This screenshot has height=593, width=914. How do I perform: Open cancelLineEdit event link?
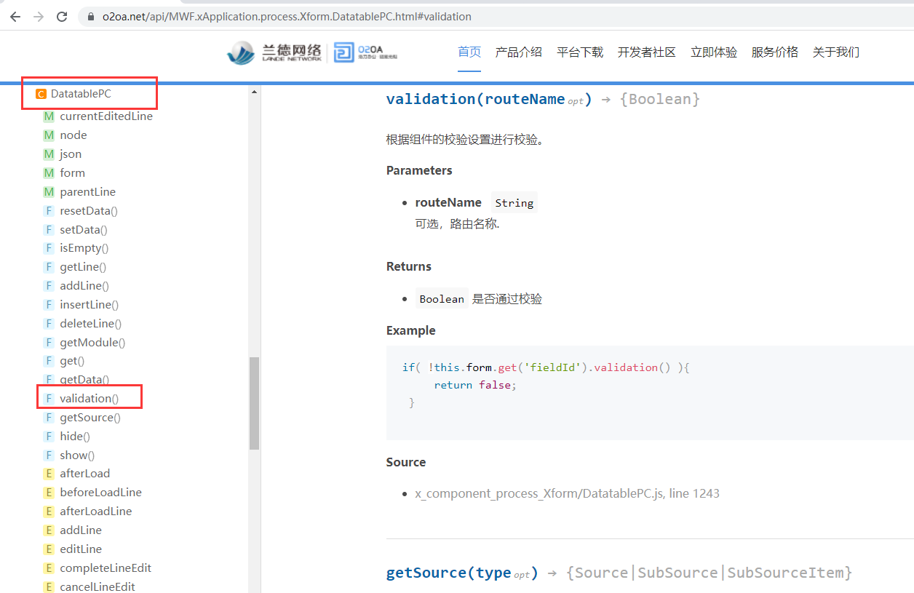pyautogui.click(x=98, y=587)
